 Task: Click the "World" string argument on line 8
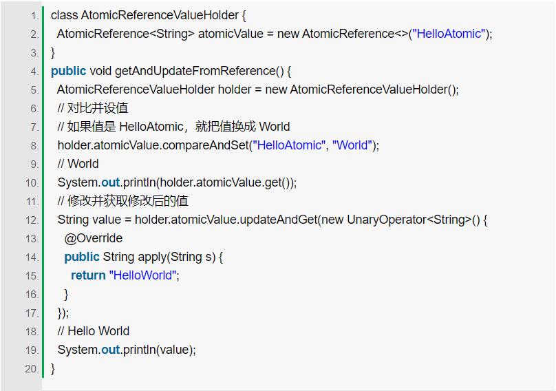352,145
